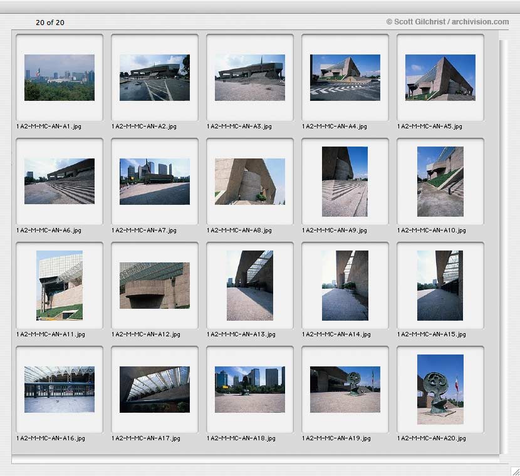Choose portrait thumbnail 1A2-M-MC-AN-A9.jpg
The height and width of the screenshot is (476, 520).
345,181
